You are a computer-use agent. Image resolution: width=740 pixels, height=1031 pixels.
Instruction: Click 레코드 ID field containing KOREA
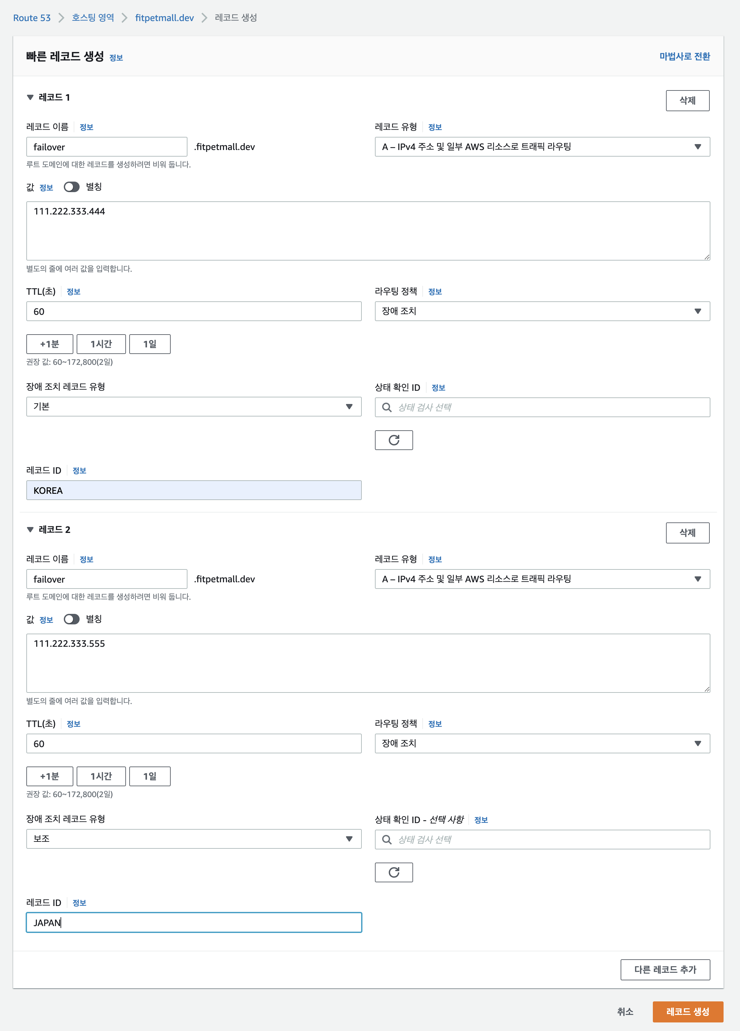(194, 490)
